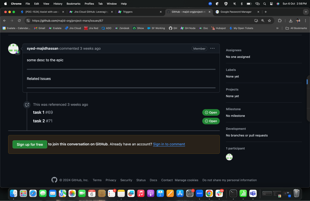The width and height of the screenshot is (310, 201).
Task: Click the participant avatar in the sidebar
Action: click(x=229, y=157)
